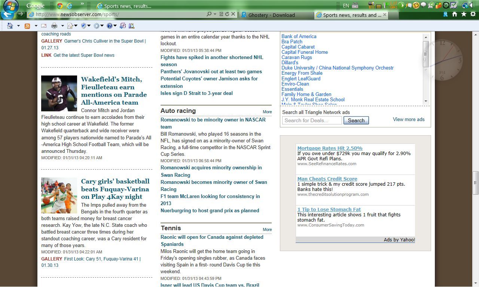479x287 pixels.
Task: Open the View more ads link
Action: click(408, 120)
